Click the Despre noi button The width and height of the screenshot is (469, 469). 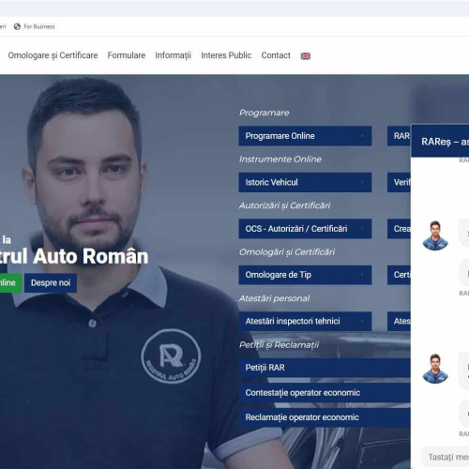(x=51, y=283)
